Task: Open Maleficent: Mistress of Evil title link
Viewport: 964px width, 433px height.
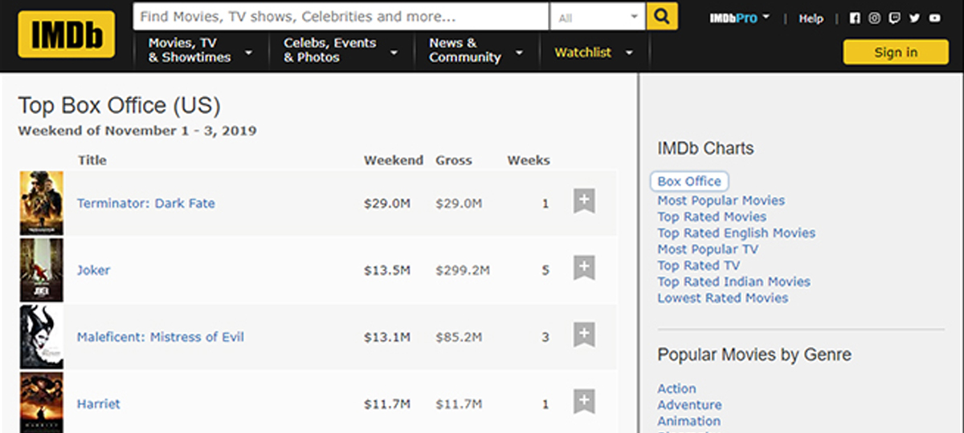Action: click(x=161, y=337)
